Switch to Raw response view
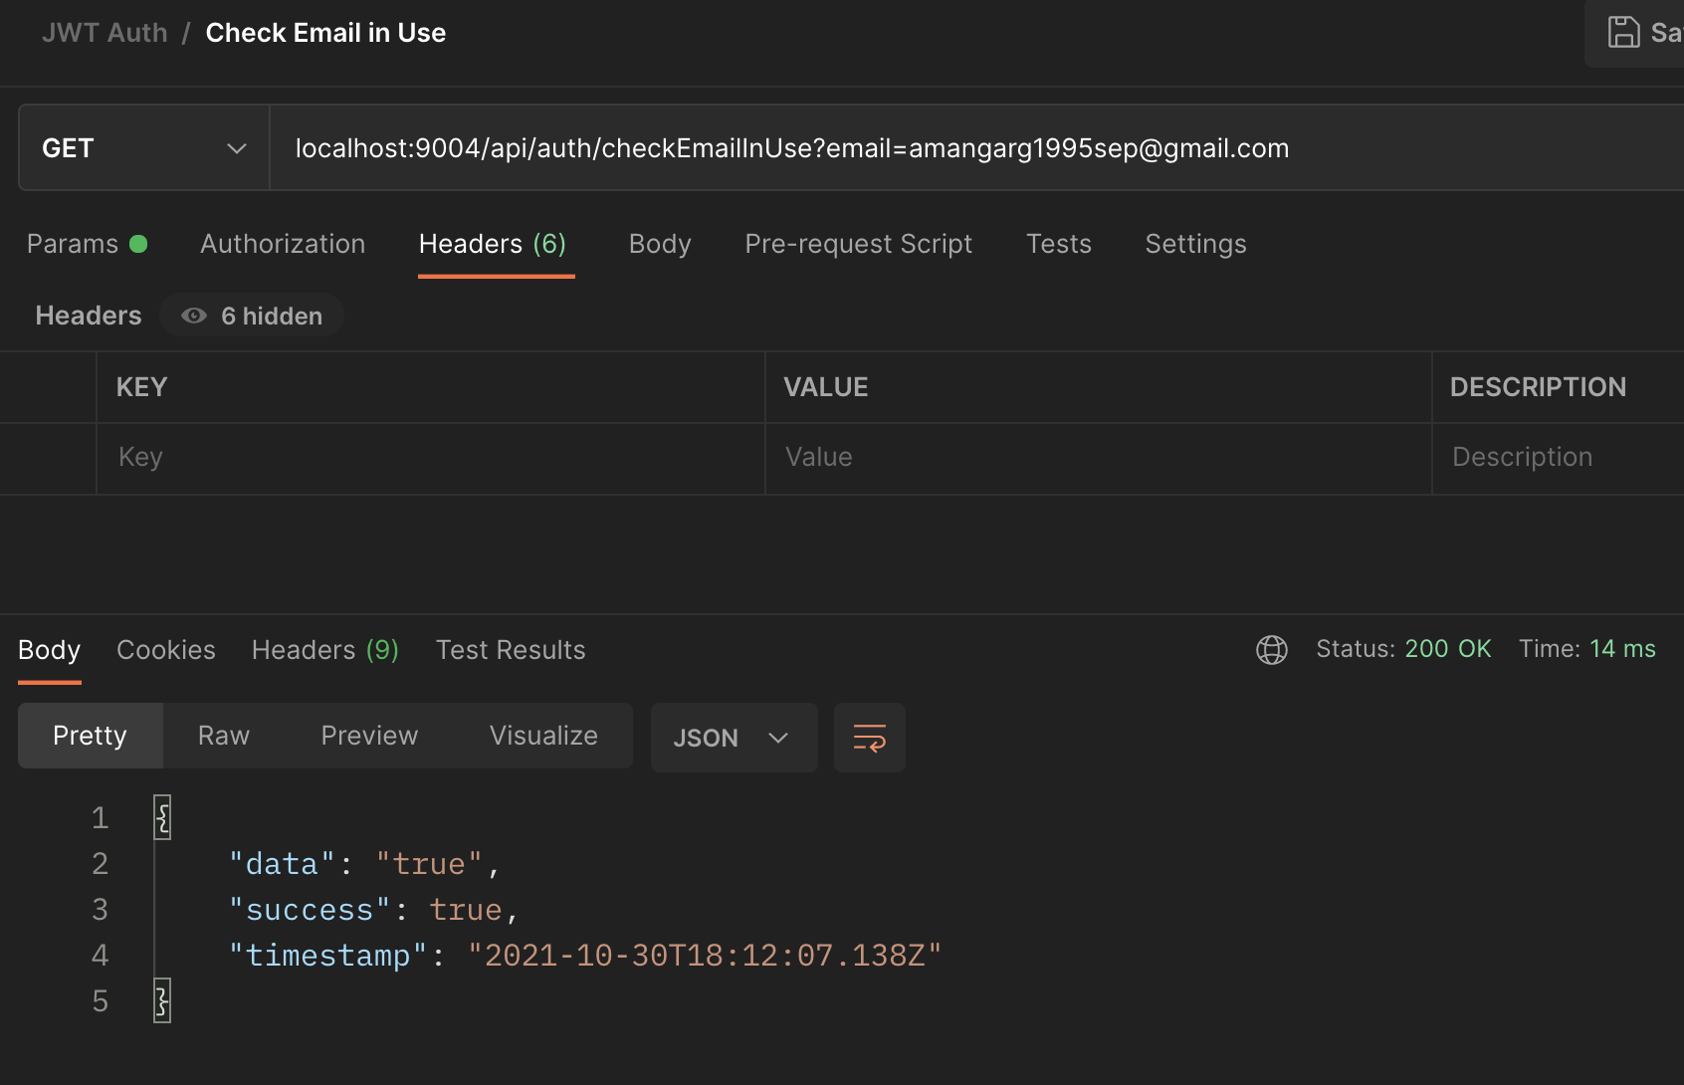 224,736
